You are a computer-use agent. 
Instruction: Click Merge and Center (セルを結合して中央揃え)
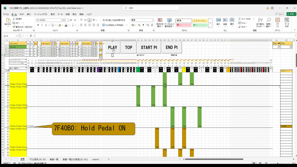tap(113, 25)
